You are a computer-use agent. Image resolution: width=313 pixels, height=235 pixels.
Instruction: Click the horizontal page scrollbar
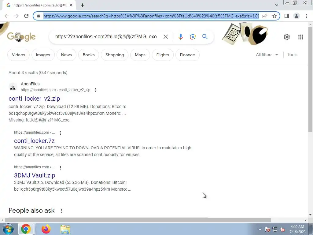(x=138, y=220)
